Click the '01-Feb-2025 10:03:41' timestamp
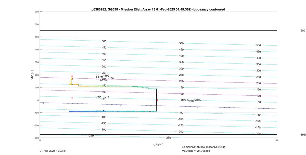Image resolution: width=306 pixels, height=155 pixels. pyautogui.click(x=53, y=151)
